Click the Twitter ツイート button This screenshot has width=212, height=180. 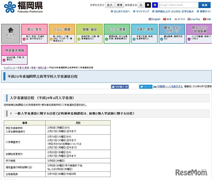(x=146, y=87)
